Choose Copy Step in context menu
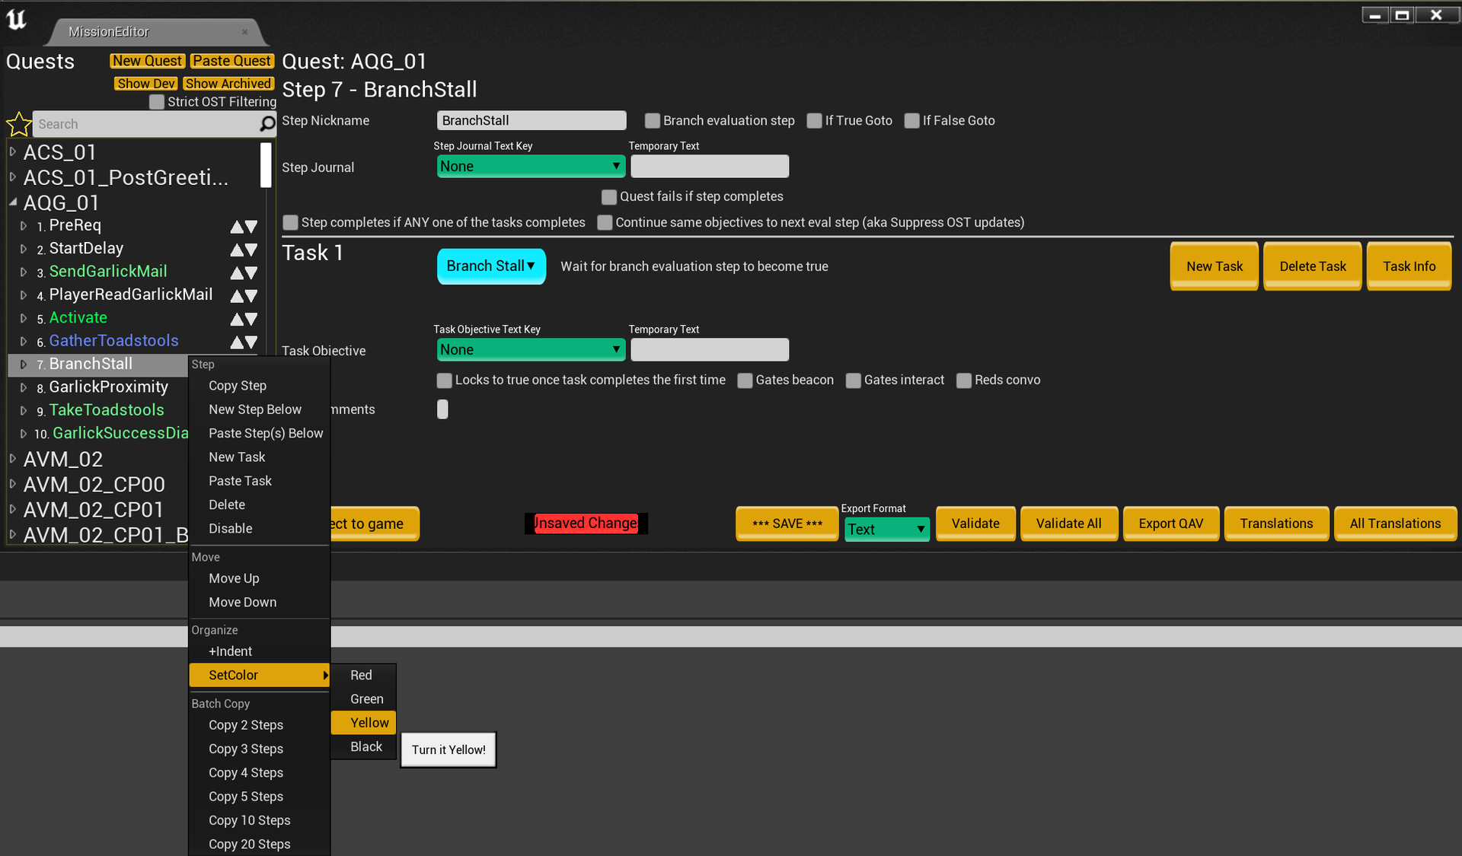 click(238, 386)
